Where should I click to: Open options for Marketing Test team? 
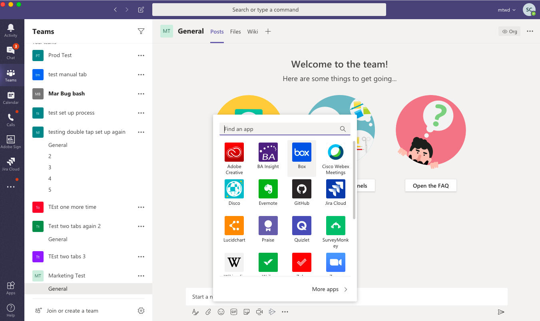(x=141, y=276)
